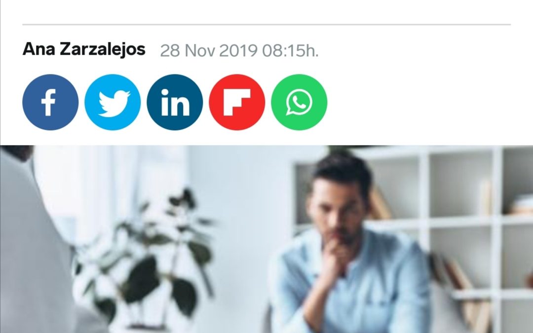Click the white 'in' logo
Viewport: 533px width, 333px height.
pos(175,102)
